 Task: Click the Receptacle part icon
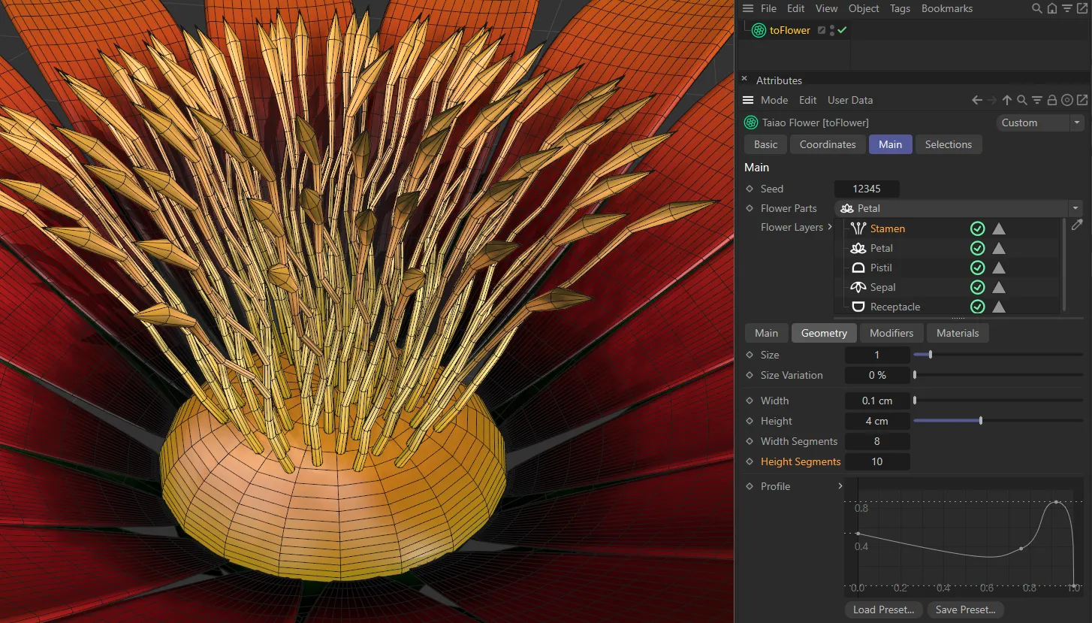click(x=857, y=306)
